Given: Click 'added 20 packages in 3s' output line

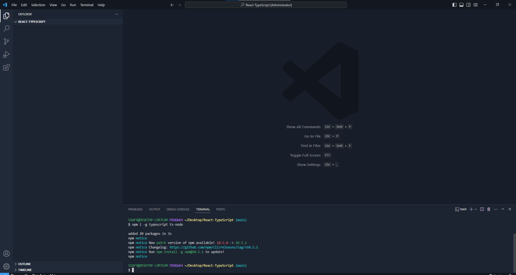Looking at the screenshot, I should [150, 234].
